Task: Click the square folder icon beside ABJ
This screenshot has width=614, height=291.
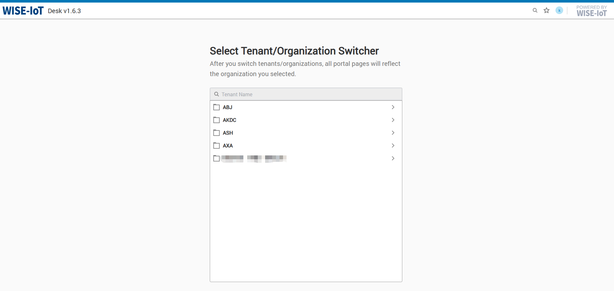Action: click(216, 107)
